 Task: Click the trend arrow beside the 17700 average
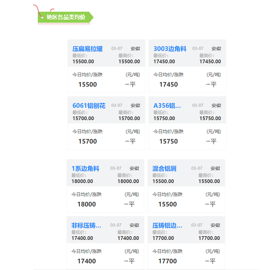[207, 261]
